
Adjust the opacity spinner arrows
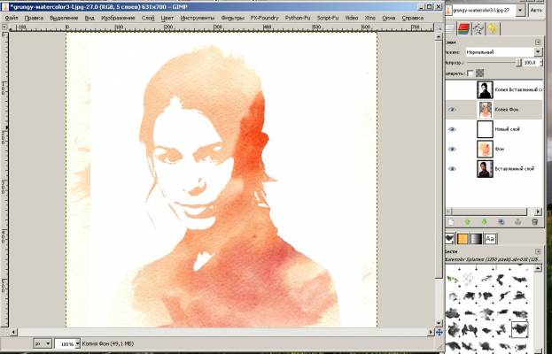540,63
